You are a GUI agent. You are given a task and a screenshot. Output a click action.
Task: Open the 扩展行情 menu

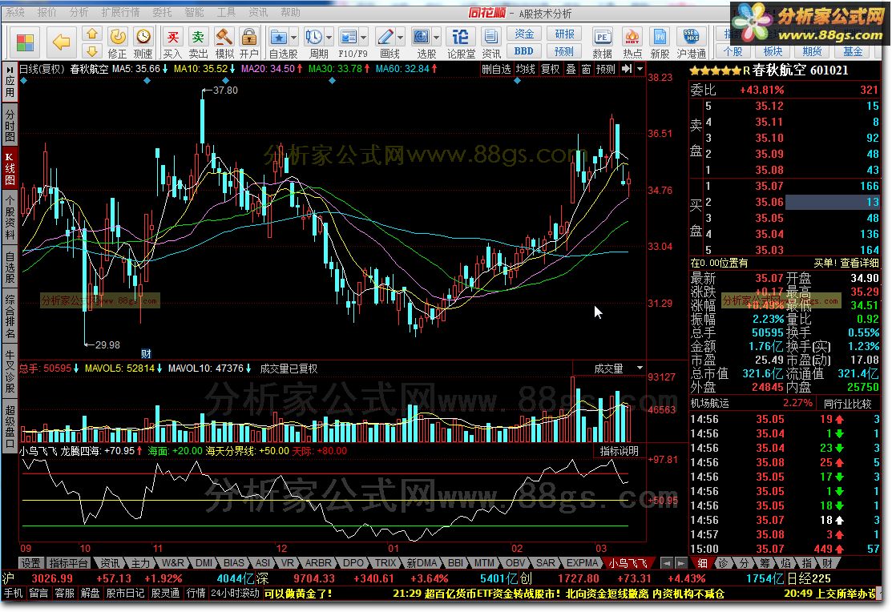pos(120,12)
